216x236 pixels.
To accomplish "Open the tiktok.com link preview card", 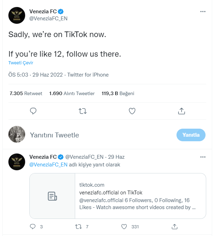I will (x=117, y=196).
